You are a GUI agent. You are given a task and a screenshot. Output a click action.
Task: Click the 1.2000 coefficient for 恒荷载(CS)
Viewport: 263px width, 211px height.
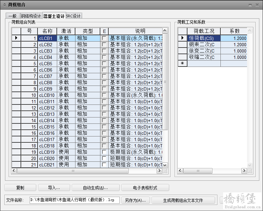pyautogui.click(x=234, y=38)
